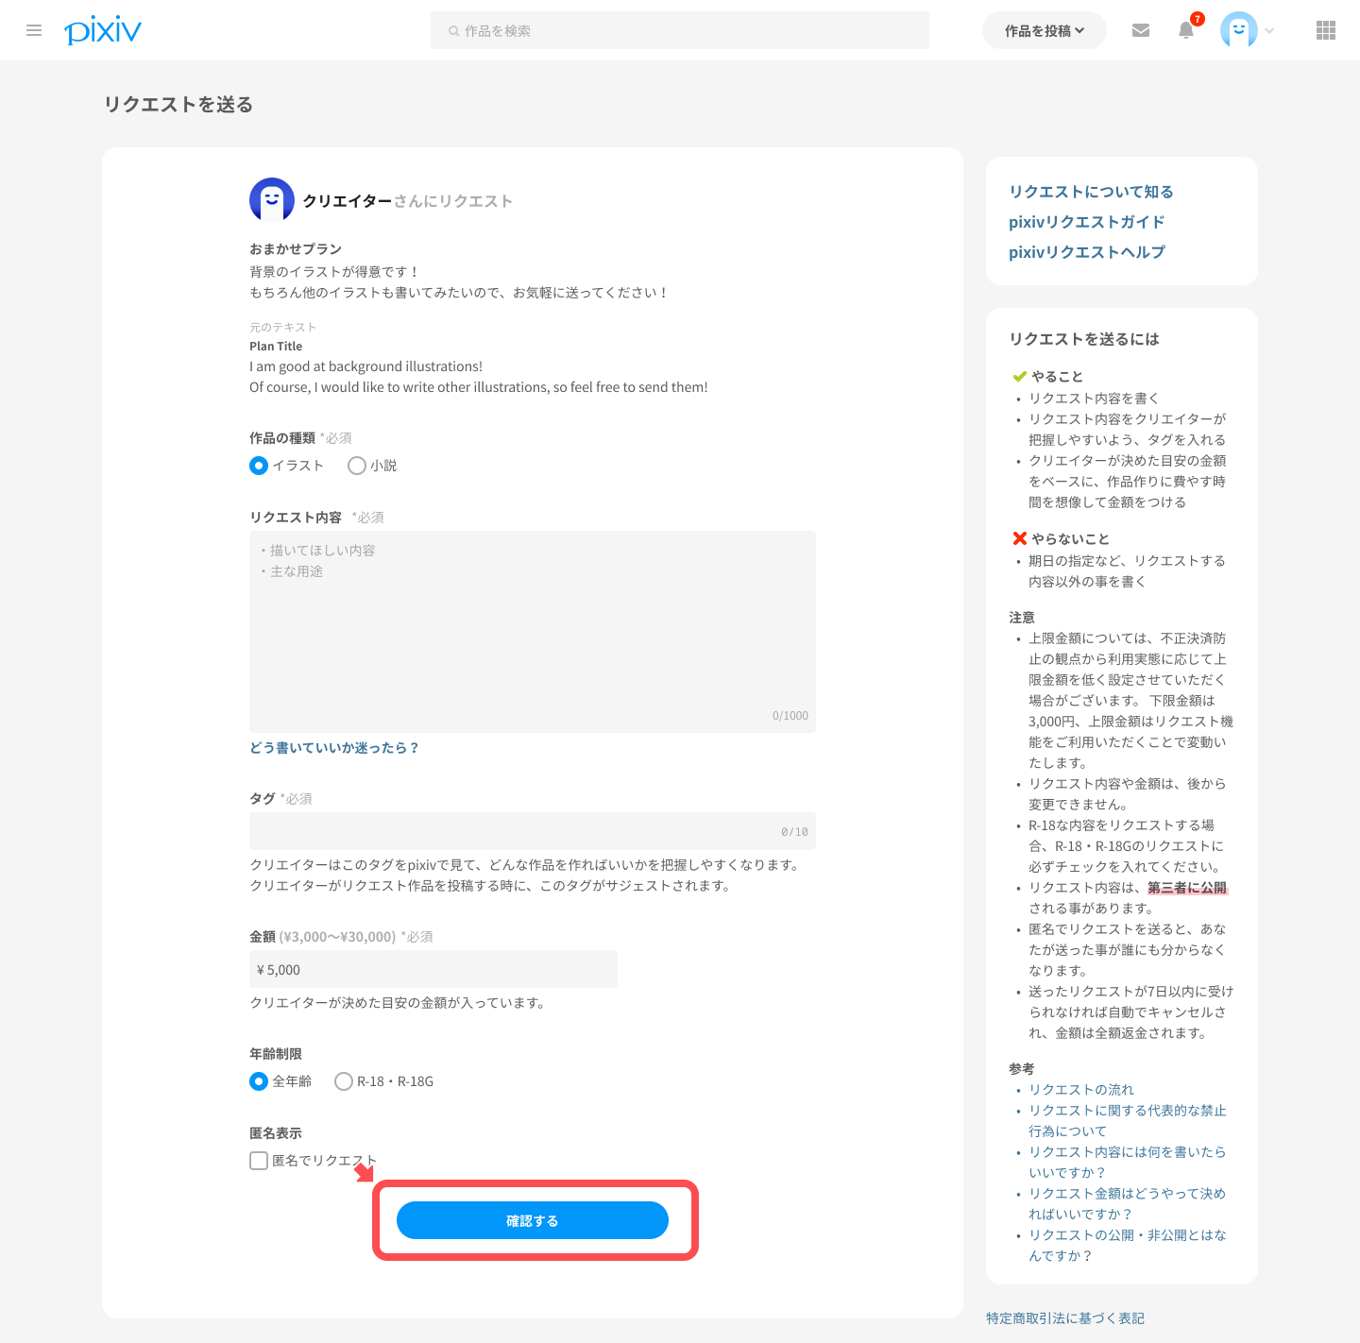
Task: Focus the 金額 amount field
Action: [433, 970]
